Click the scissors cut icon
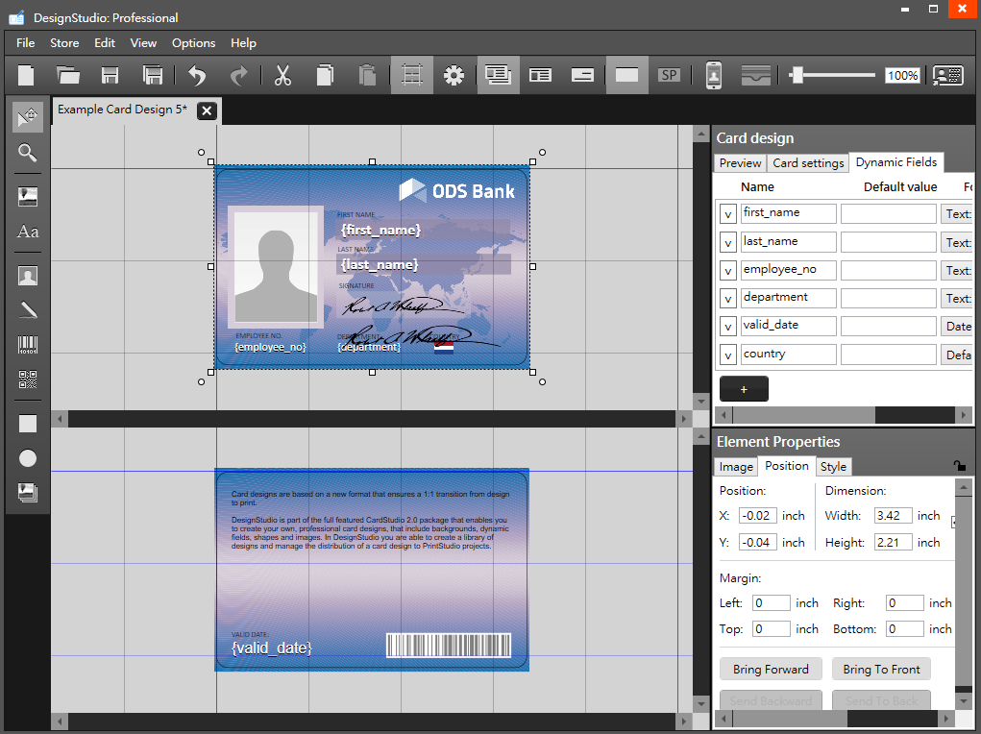 pos(282,76)
